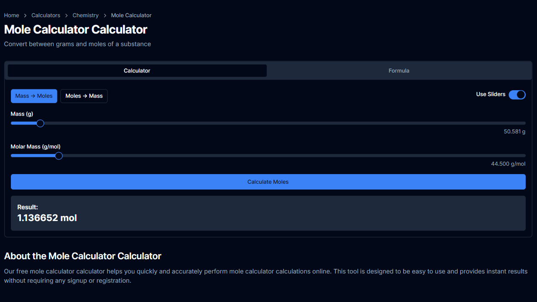The height and width of the screenshot is (302, 537).
Task: Go to the Chemistry category link
Action: tap(86, 15)
